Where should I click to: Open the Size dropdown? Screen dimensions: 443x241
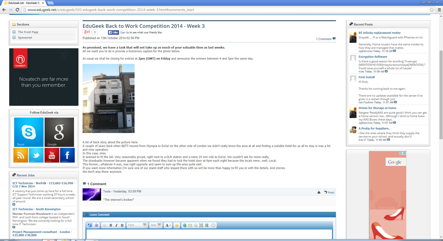[x=155, y=225]
